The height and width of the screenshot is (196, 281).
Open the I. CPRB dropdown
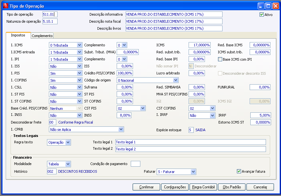[121, 129]
